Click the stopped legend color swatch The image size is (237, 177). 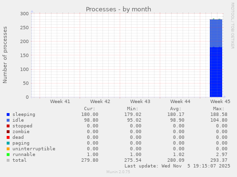click(x=8, y=126)
